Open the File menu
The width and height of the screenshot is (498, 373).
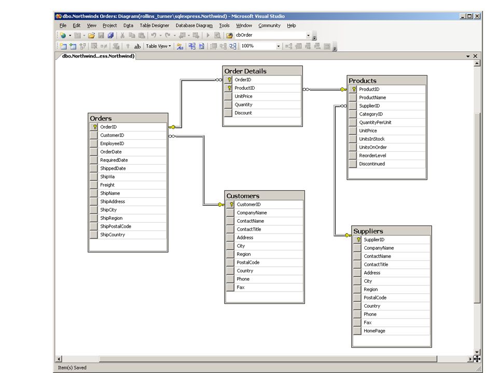pos(63,25)
